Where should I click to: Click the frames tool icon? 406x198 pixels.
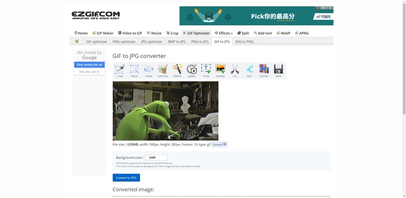point(264,70)
